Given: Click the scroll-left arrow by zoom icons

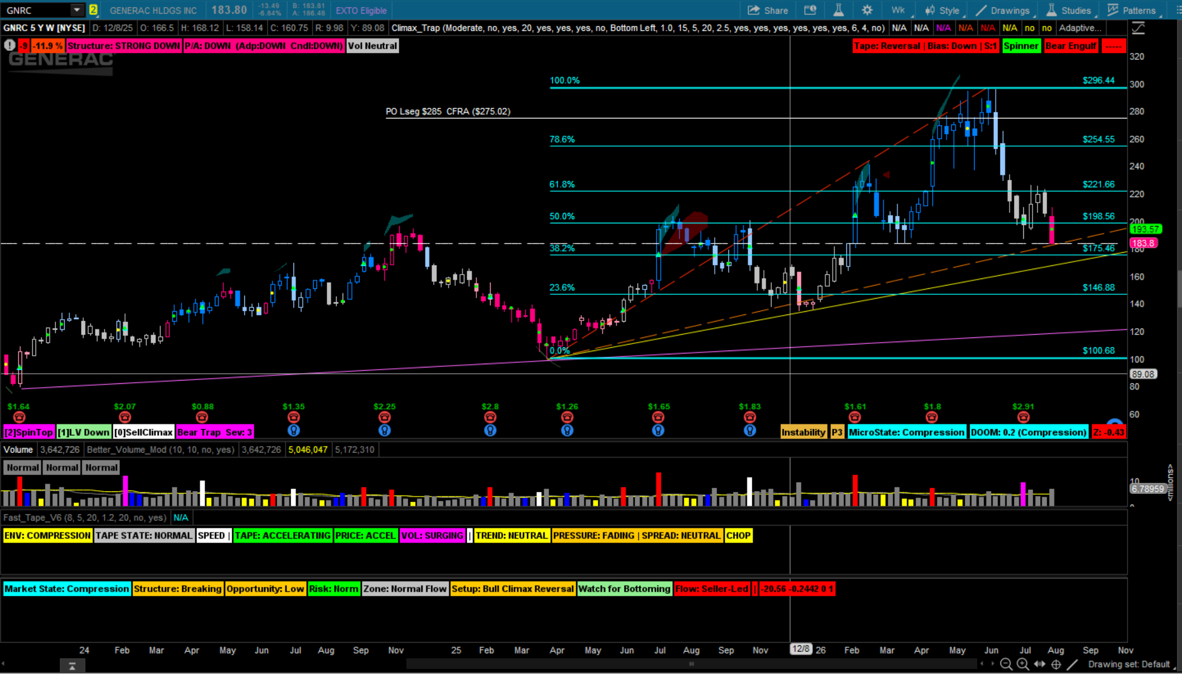Looking at the screenshot, I should point(982,664).
